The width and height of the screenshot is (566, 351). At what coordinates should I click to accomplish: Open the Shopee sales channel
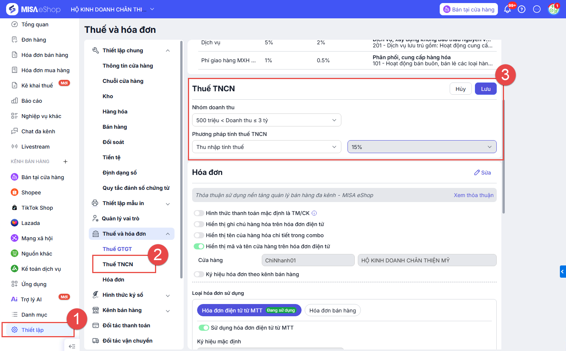coord(31,192)
